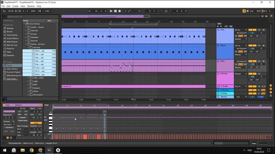Open Google Chrome from the taskbar
This screenshot has height=154, width=275.
(x=31, y=150)
